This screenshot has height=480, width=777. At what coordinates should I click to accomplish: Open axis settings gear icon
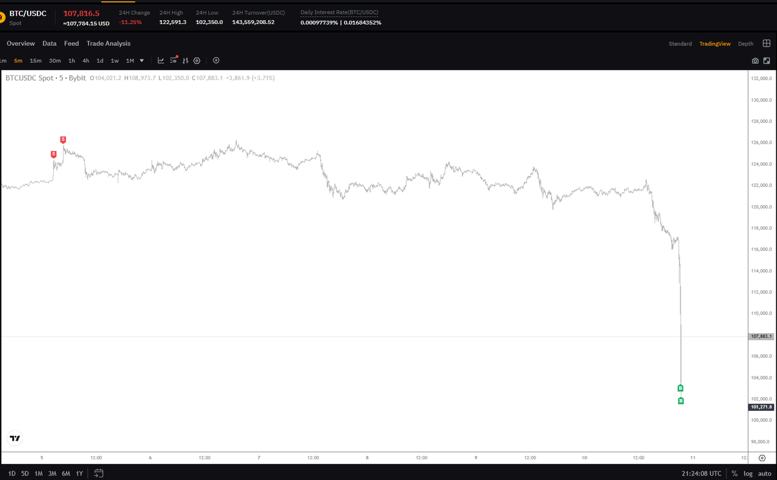pyautogui.click(x=761, y=457)
